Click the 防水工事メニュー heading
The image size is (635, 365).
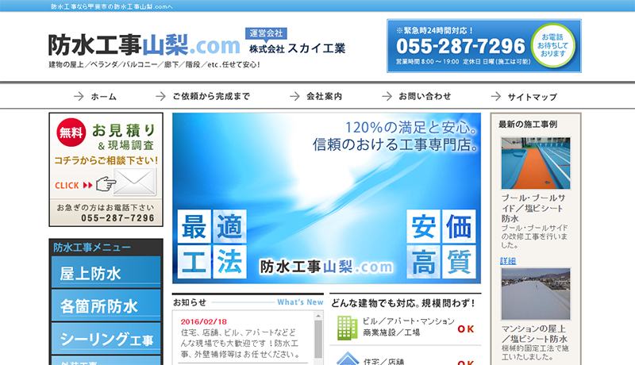click(92, 248)
